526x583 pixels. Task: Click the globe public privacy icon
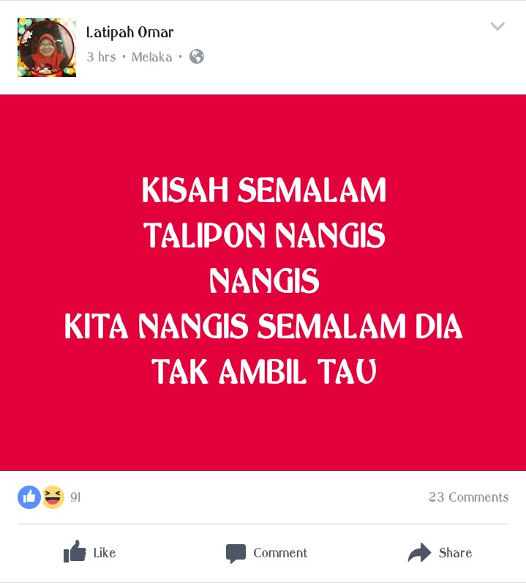point(197,56)
